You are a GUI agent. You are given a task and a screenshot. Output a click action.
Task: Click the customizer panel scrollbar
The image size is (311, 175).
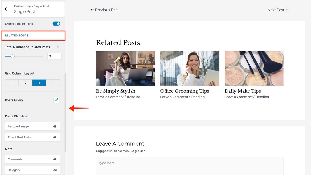tap(65, 112)
